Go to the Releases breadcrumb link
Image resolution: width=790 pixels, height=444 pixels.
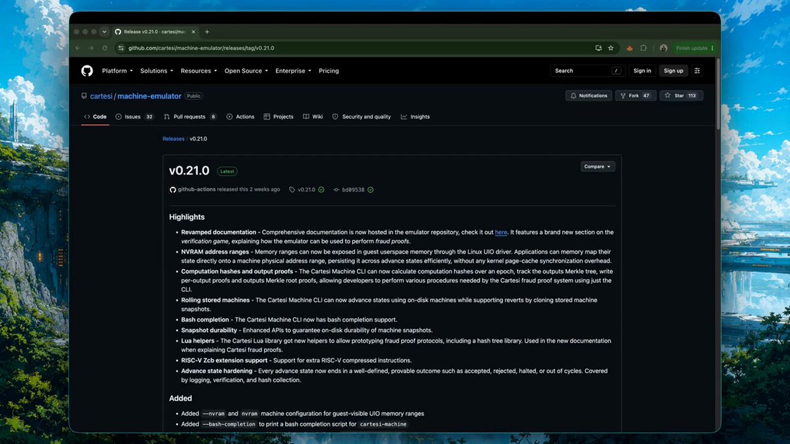174,139
